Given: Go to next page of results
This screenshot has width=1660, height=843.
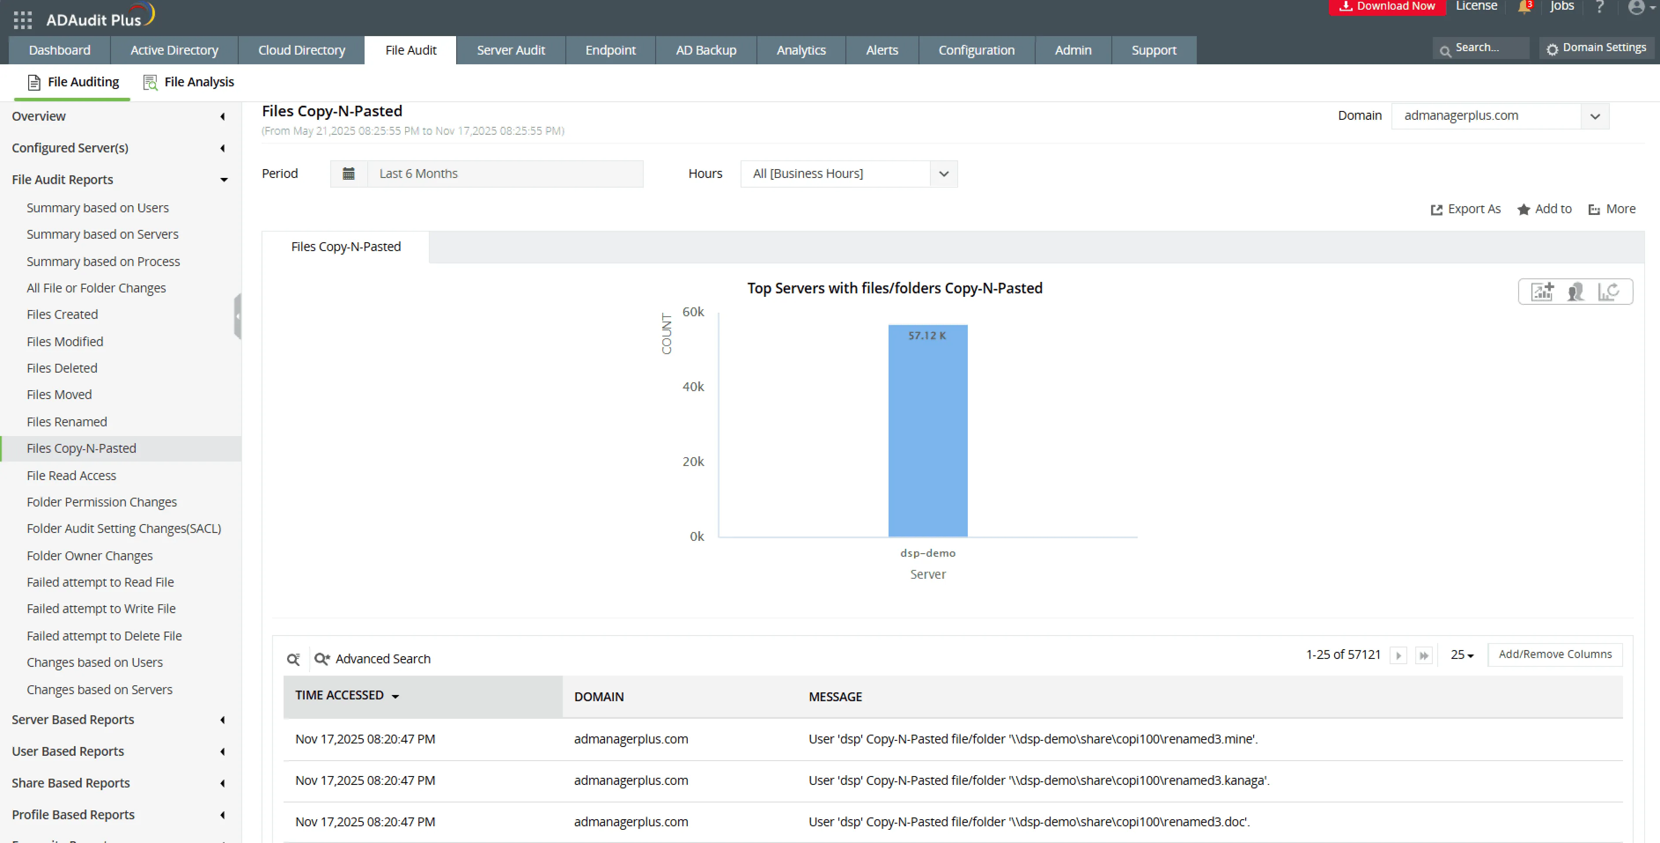Looking at the screenshot, I should coord(1398,655).
